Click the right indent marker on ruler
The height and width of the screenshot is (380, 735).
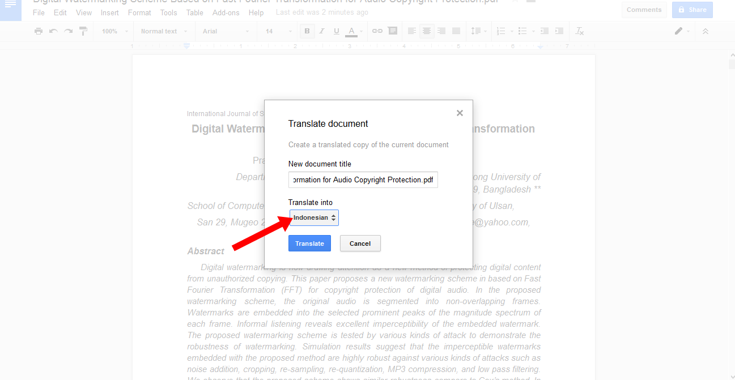point(541,46)
